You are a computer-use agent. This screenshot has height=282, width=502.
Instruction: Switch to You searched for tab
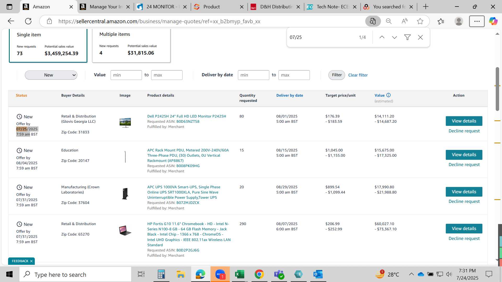(x=389, y=7)
